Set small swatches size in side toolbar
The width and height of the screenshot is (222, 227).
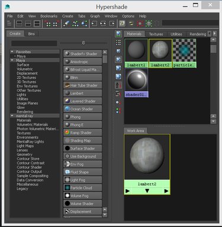coord(118,51)
